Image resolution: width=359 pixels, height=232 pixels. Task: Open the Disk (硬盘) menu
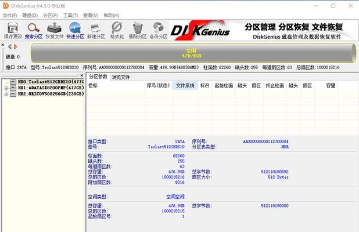30,15
